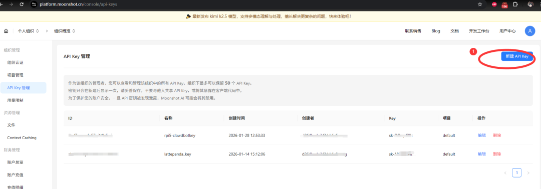Open the 联系销售 link
This screenshot has width=541, height=189.
(413, 31)
